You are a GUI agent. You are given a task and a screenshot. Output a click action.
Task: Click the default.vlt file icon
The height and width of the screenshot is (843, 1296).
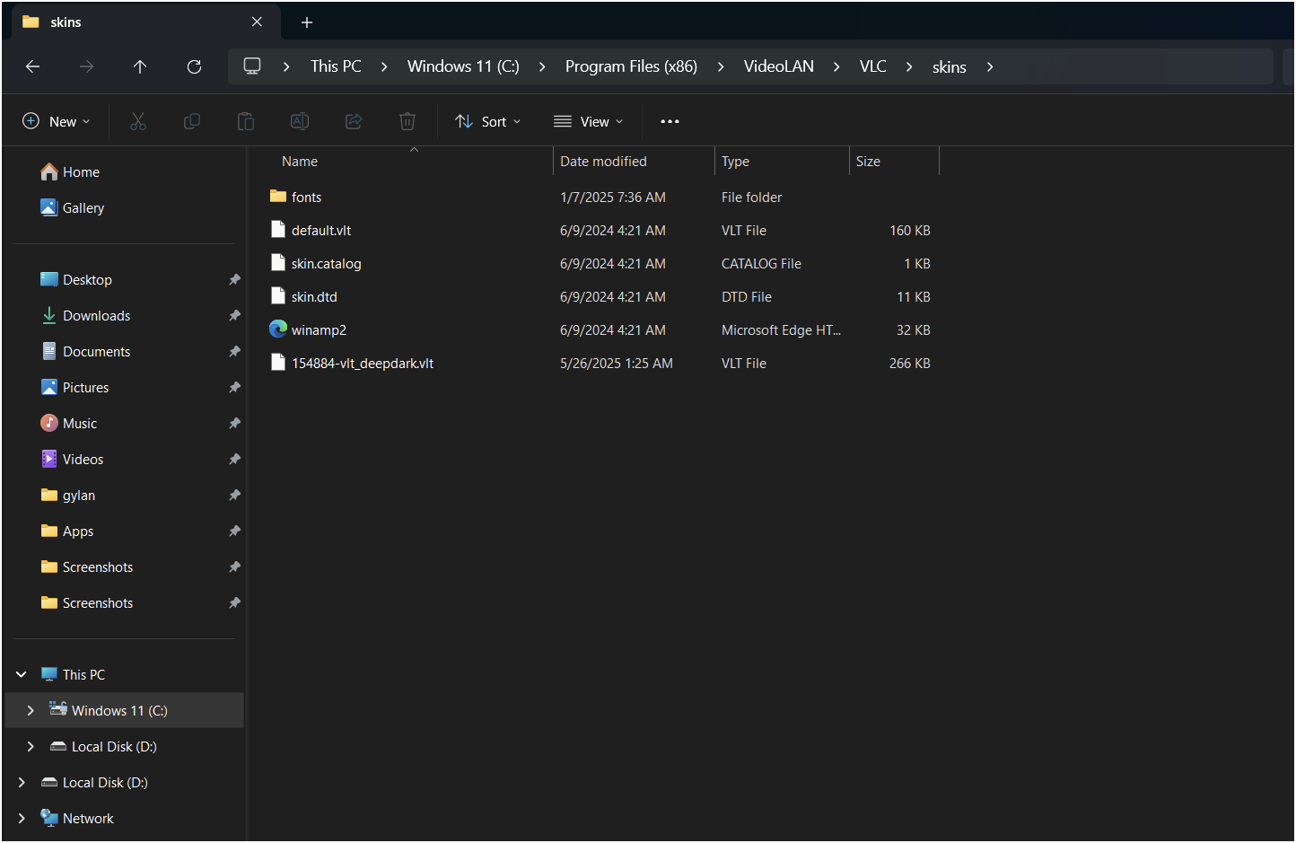(278, 230)
